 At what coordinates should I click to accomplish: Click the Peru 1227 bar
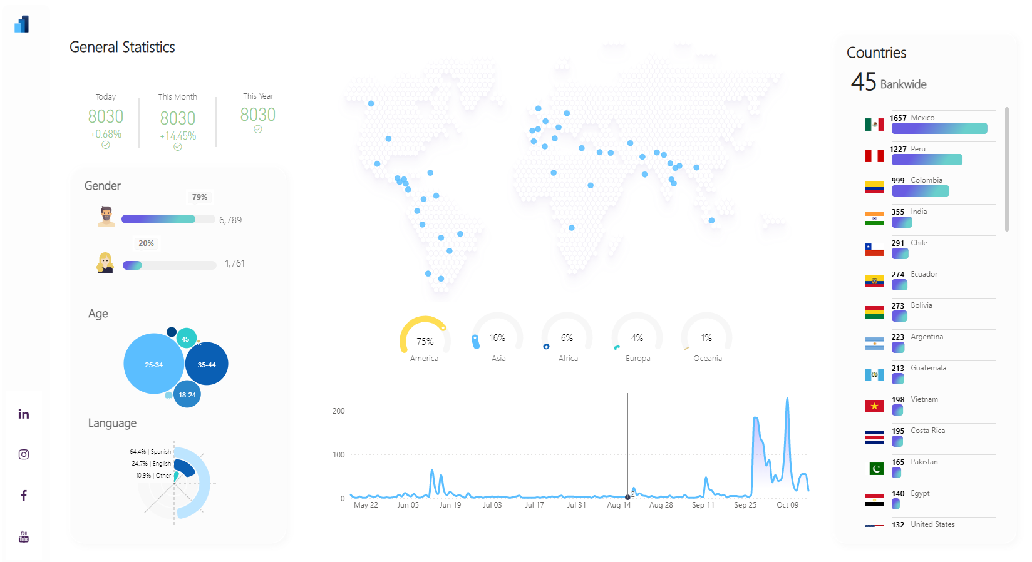[x=927, y=160]
